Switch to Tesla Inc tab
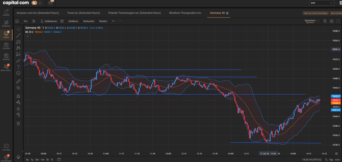The width and height of the screenshot is (342, 162). [83, 13]
